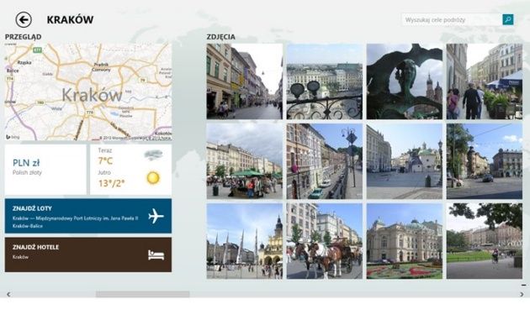Open the Kraków map preview
Image resolution: width=530 pixels, height=320 pixels.
87,92
